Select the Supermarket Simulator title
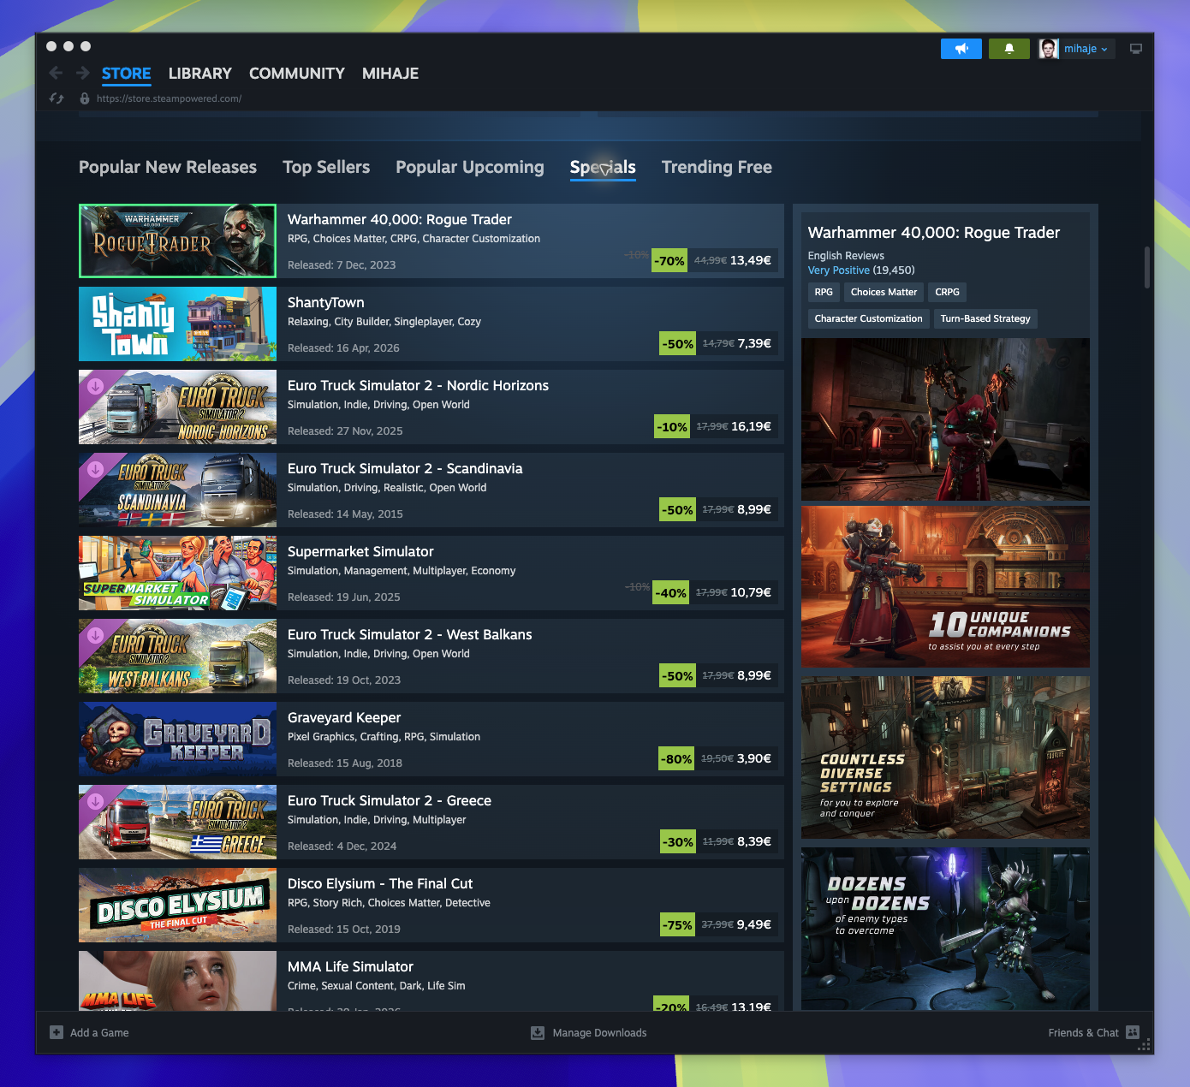The image size is (1190, 1087). tap(360, 552)
